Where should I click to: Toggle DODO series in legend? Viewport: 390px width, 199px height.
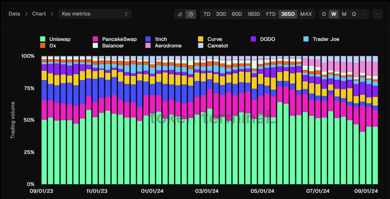coord(263,39)
